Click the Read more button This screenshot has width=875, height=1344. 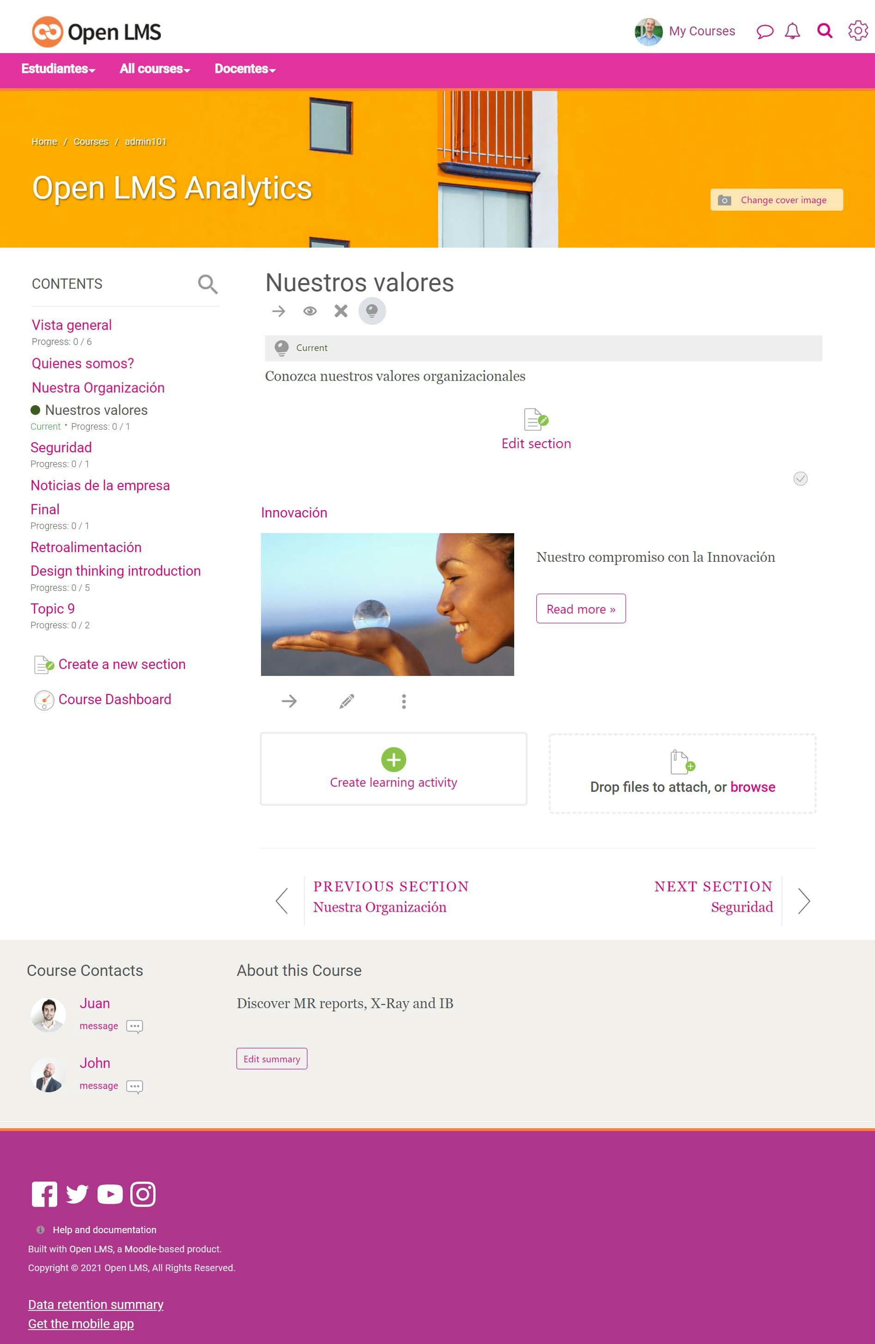[581, 609]
